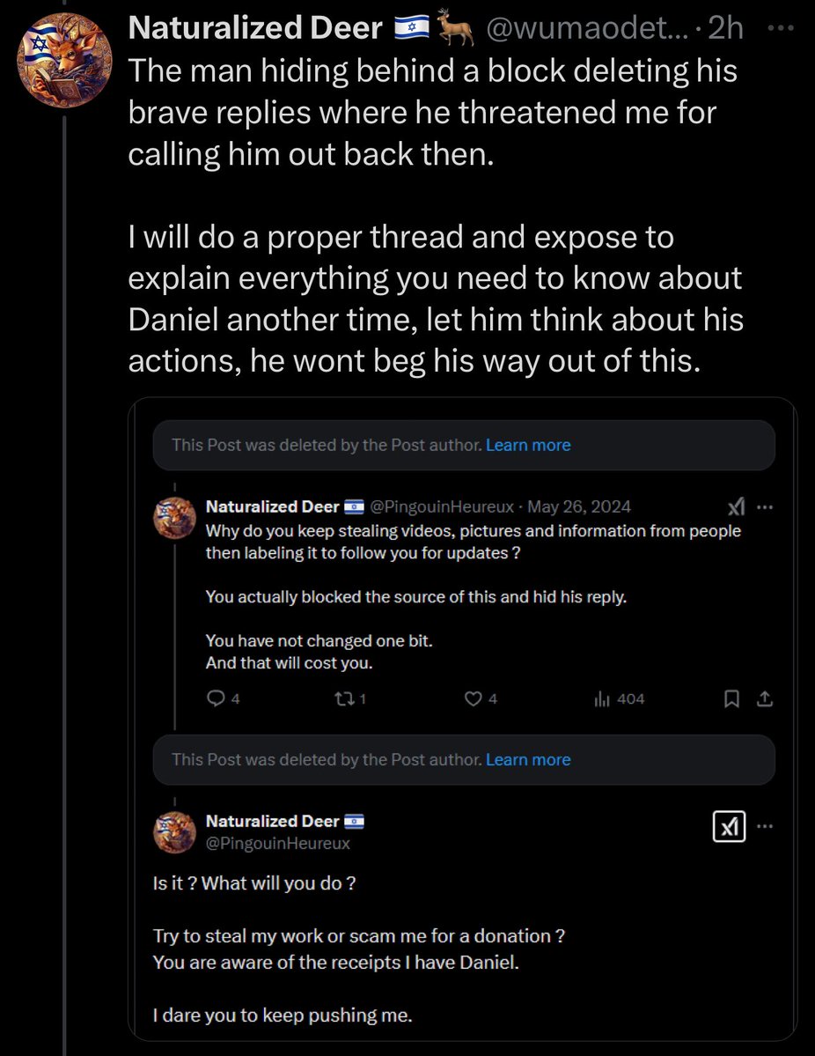The width and height of the screenshot is (815, 1056).
Task: Click second 'Learn more' link
Action: point(528,759)
